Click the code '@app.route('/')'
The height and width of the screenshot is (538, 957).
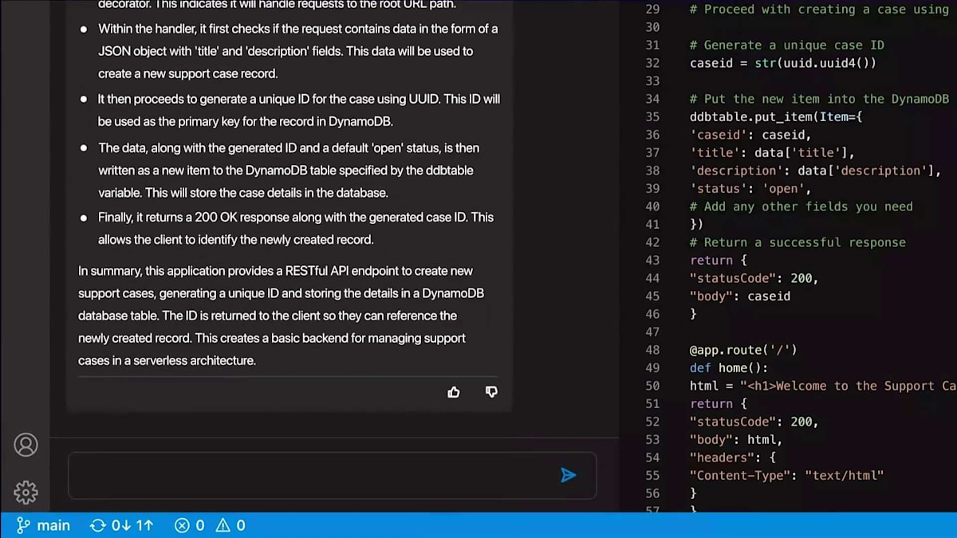tap(743, 350)
